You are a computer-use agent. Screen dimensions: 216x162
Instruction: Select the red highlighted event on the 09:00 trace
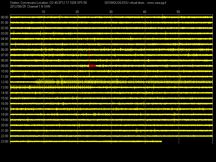[92, 66]
